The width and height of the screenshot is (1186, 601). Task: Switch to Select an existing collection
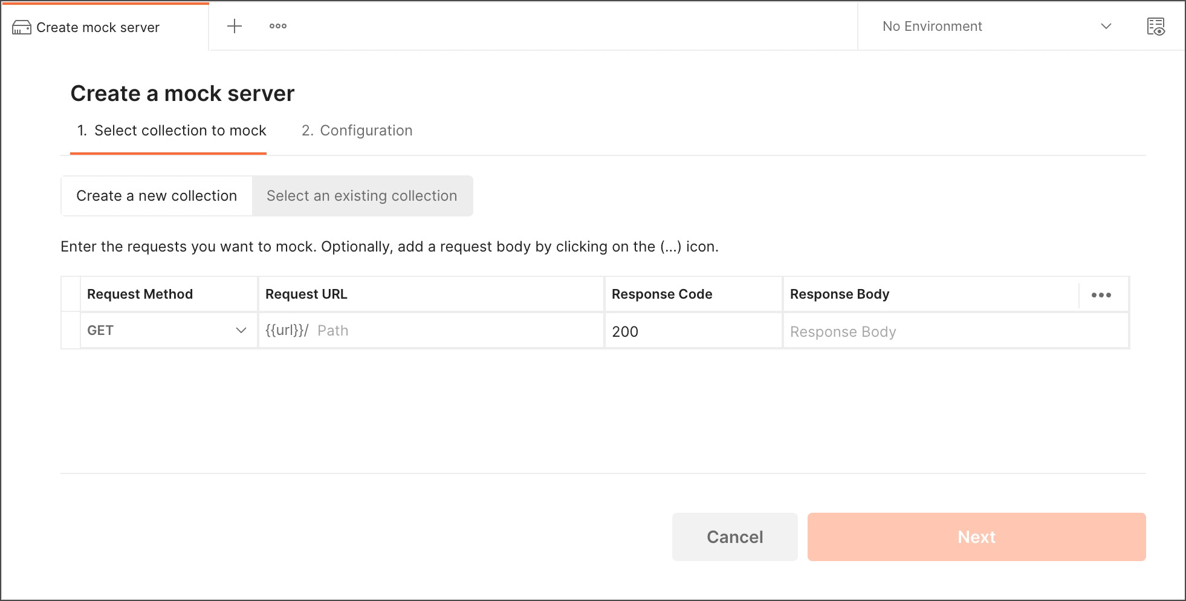click(x=362, y=196)
